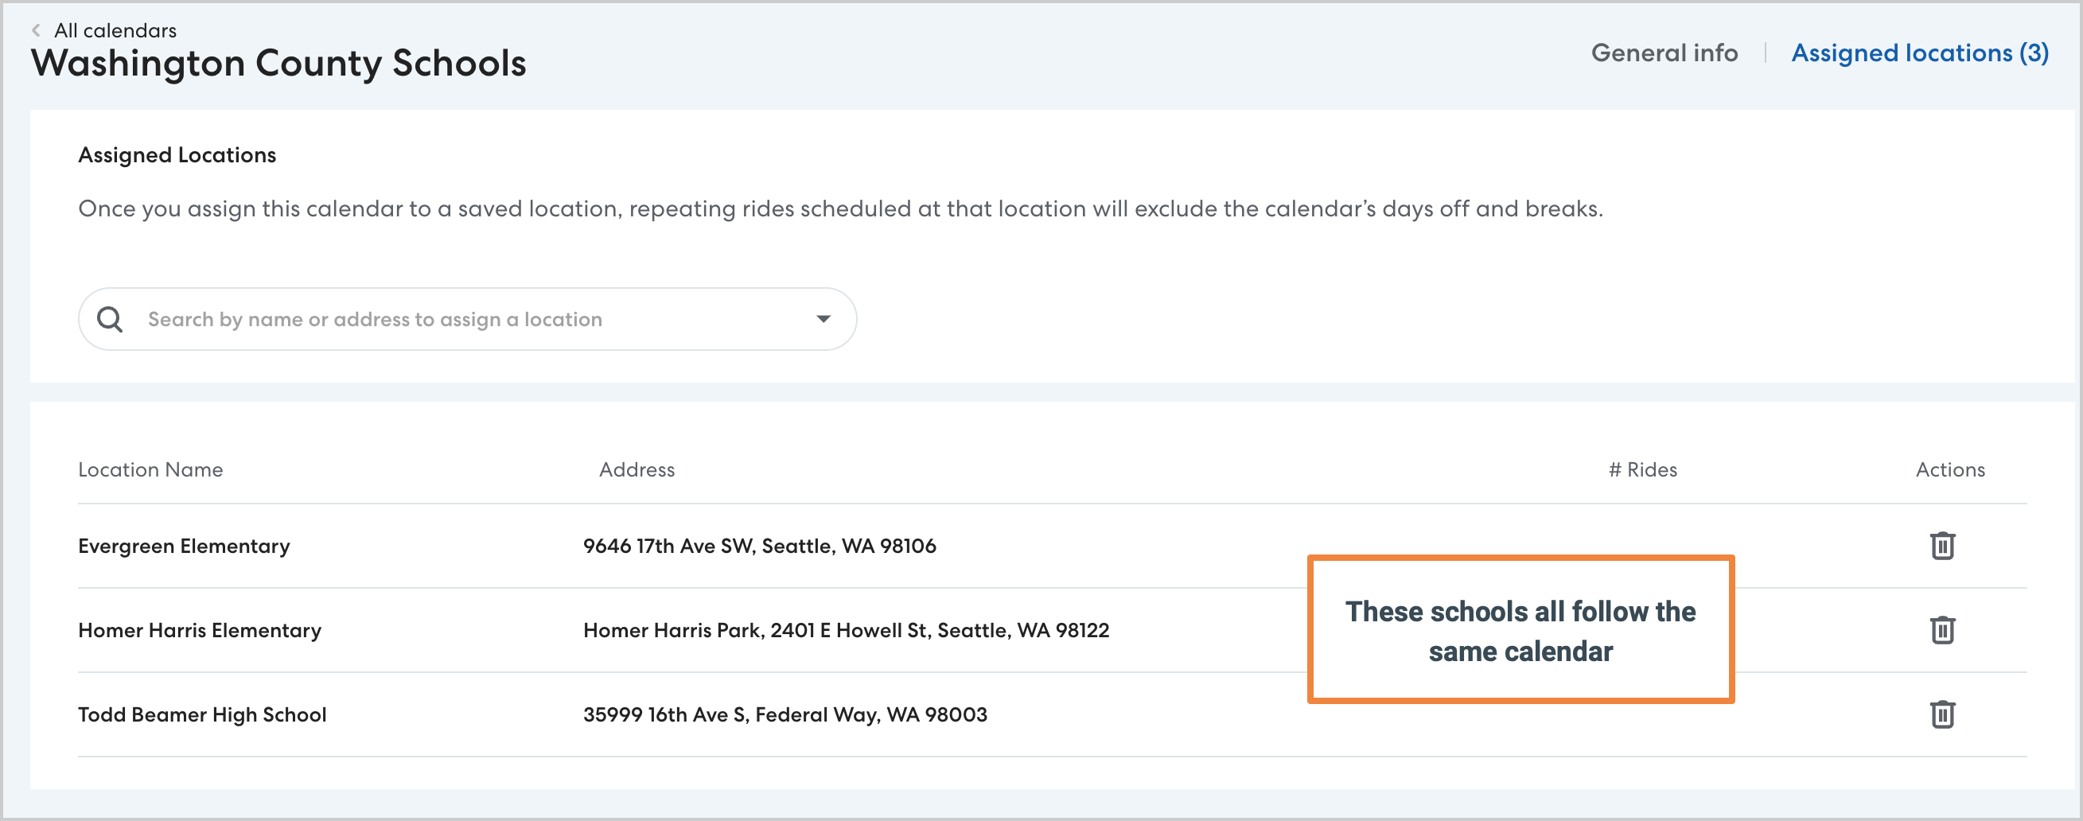Remove Todd Beamer High School using trash icon
Screen dimensions: 2083x821
click(x=1941, y=714)
